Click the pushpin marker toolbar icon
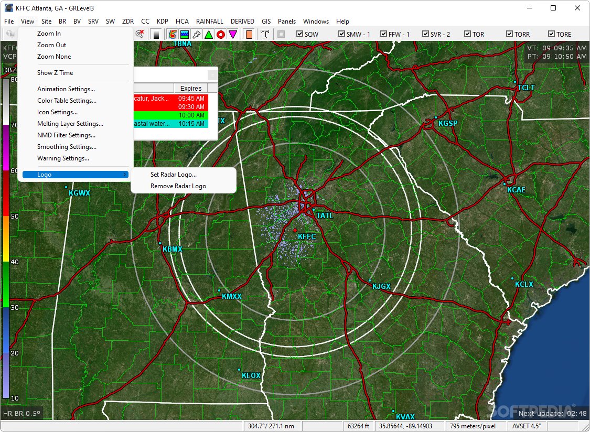The image size is (590, 432). [x=197, y=35]
